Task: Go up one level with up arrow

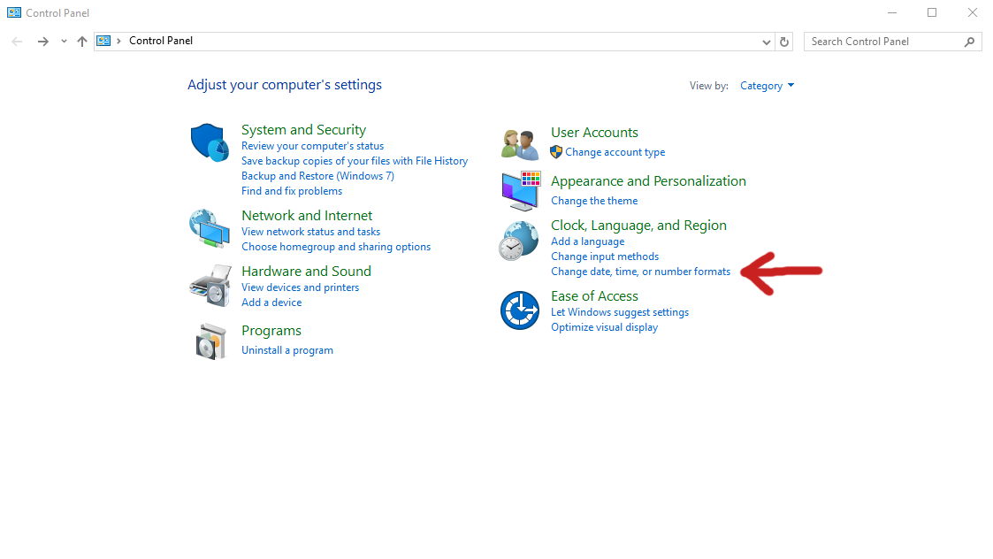Action: (82, 42)
